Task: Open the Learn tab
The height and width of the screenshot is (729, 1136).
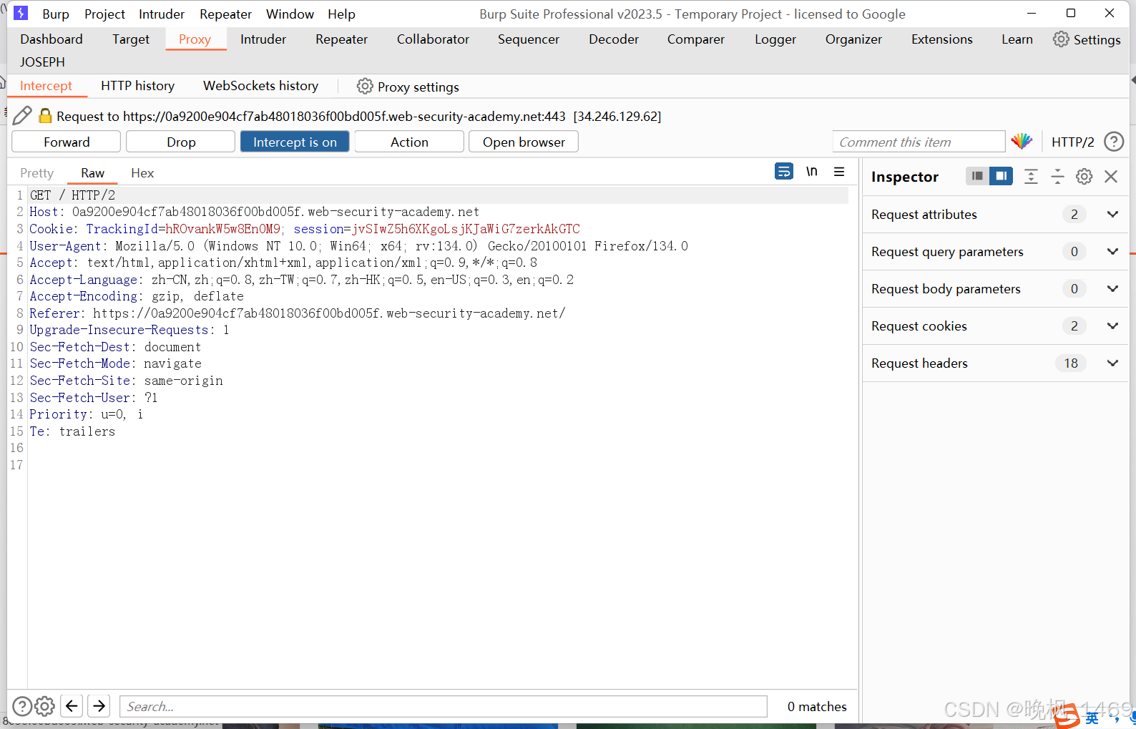Action: [1017, 39]
